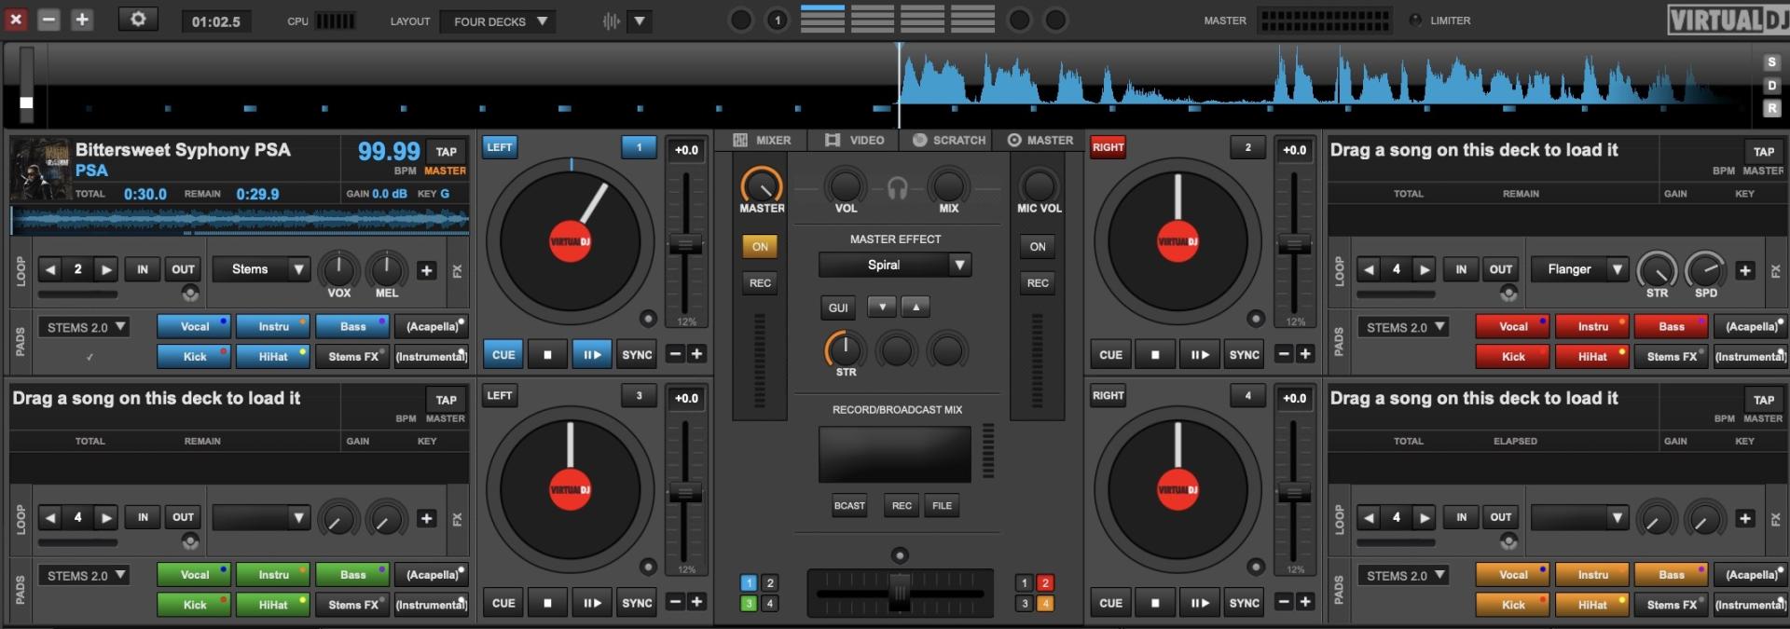The width and height of the screenshot is (1790, 629).
Task: Halve the loop length on deck 1
Action: pyautogui.click(x=50, y=269)
